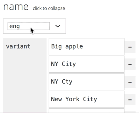Click the 'name' section heading

coord(16,7)
